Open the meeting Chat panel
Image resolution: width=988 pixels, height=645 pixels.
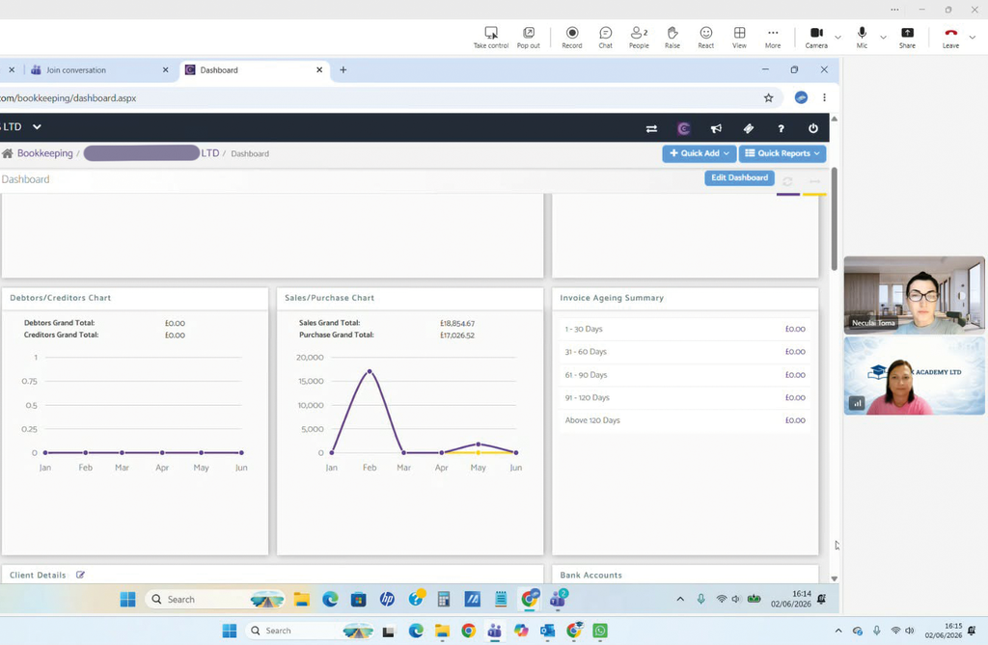pos(606,38)
